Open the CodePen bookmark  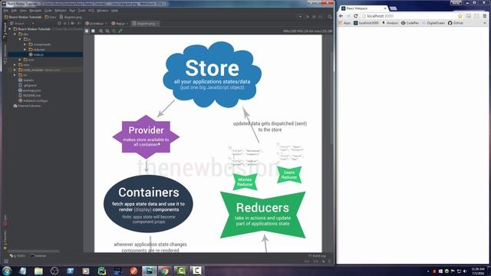(410, 23)
